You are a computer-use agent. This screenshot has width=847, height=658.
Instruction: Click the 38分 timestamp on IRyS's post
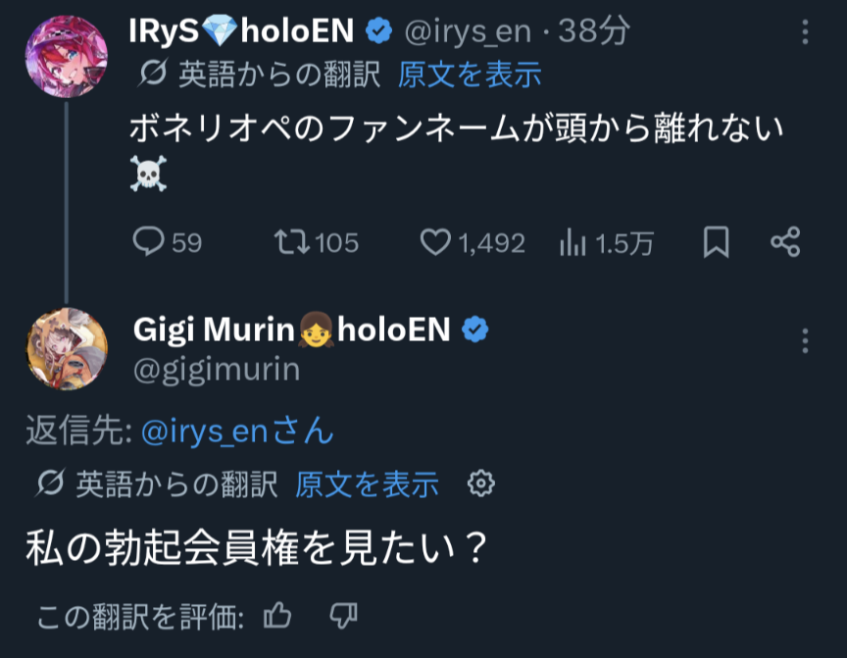point(593,32)
